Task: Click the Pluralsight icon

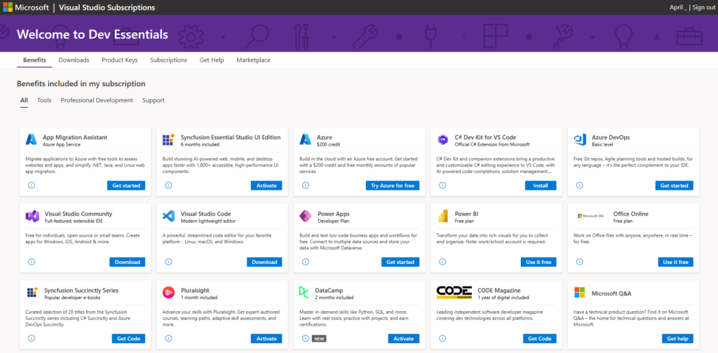Action: tap(168, 293)
